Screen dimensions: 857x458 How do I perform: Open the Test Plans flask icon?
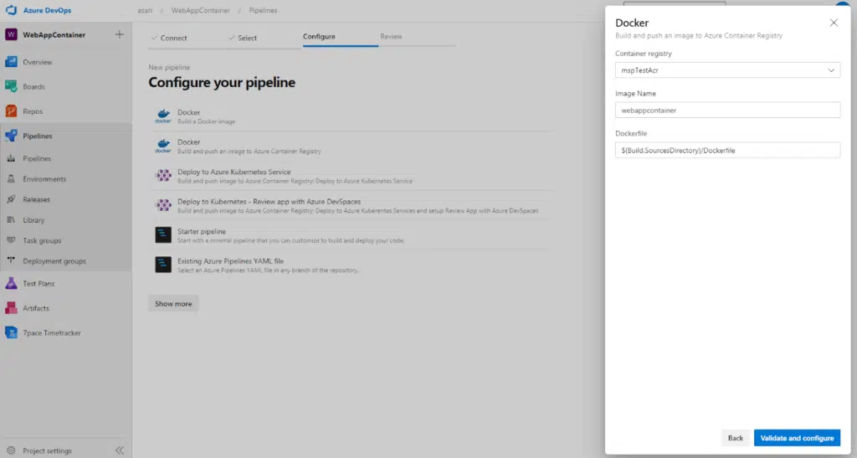tap(11, 283)
